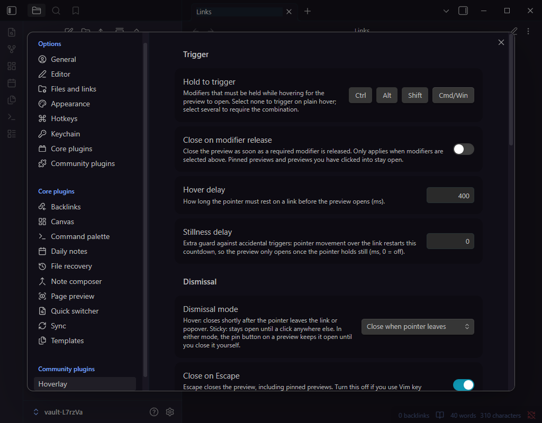Open Note composer plugin settings
Image resolution: width=542 pixels, height=423 pixels.
pyautogui.click(x=85, y=281)
